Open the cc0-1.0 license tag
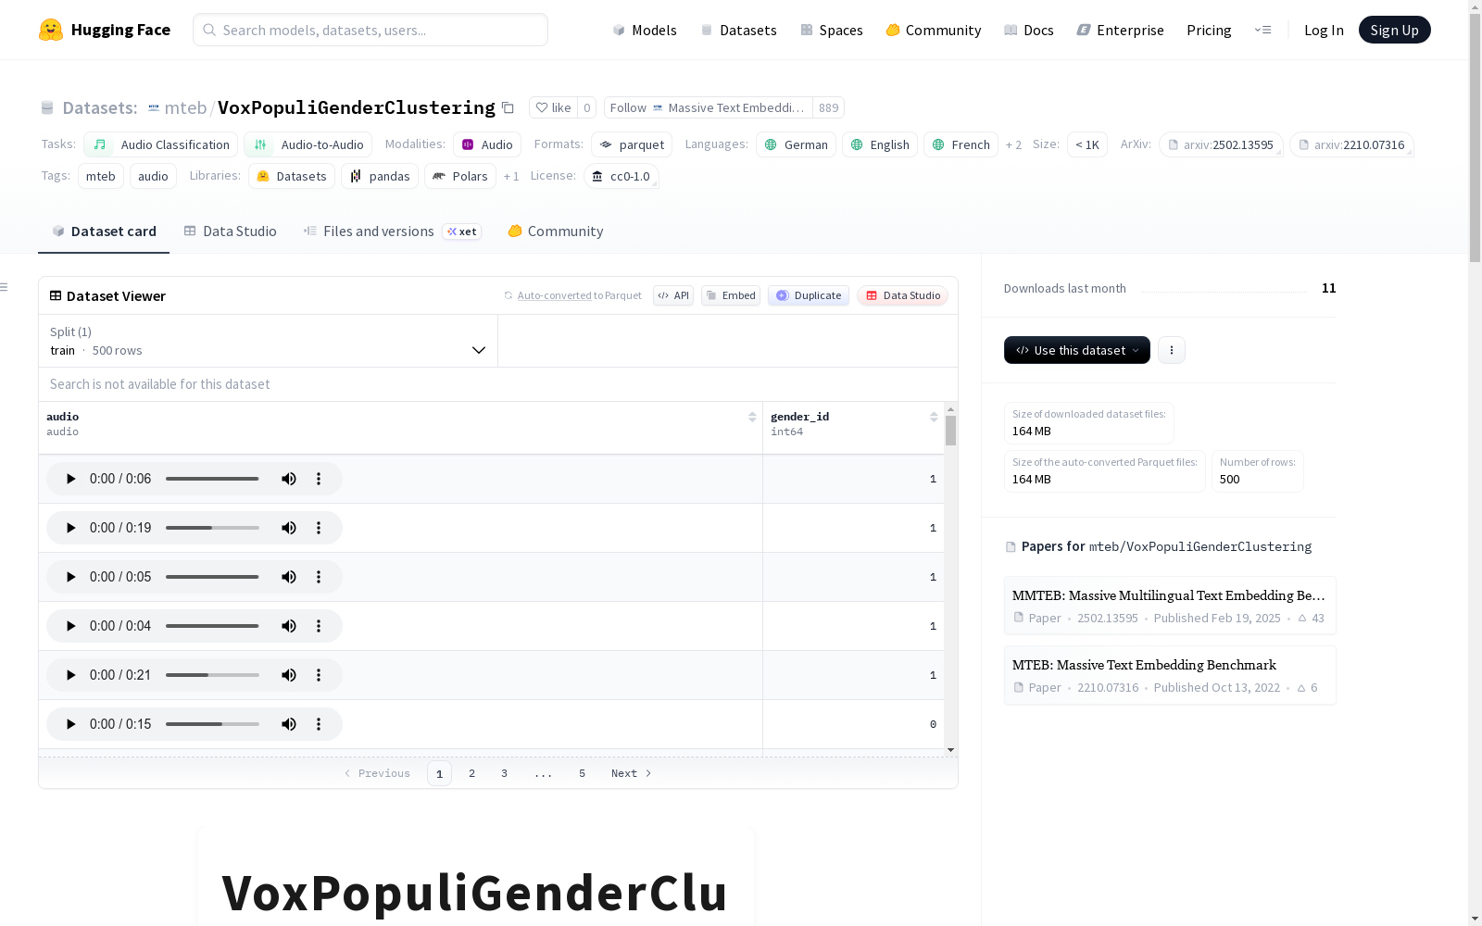The width and height of the screenshot is (1482, 926). click(622, 176)
